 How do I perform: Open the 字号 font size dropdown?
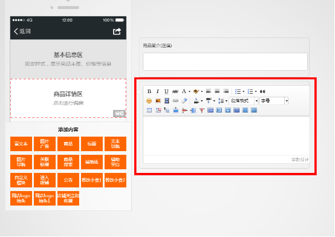(287, 100)
